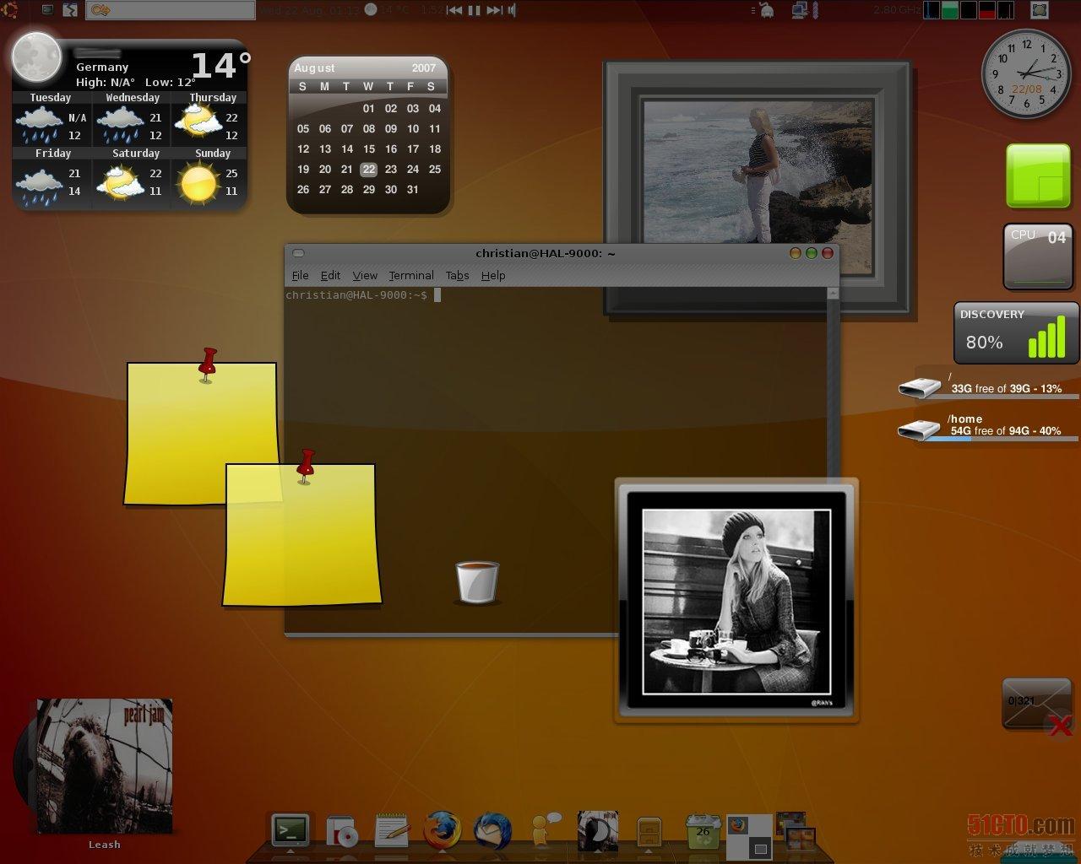Click the Saturday forecast icon
The image size is (1081, 864).
tap(120, 181)
